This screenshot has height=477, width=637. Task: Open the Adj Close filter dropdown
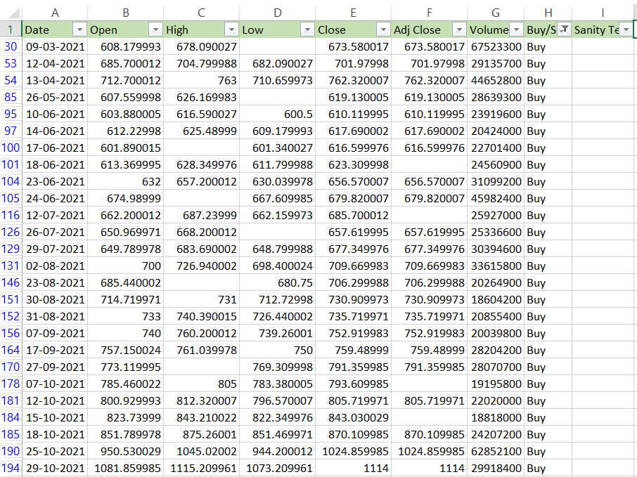459,30
